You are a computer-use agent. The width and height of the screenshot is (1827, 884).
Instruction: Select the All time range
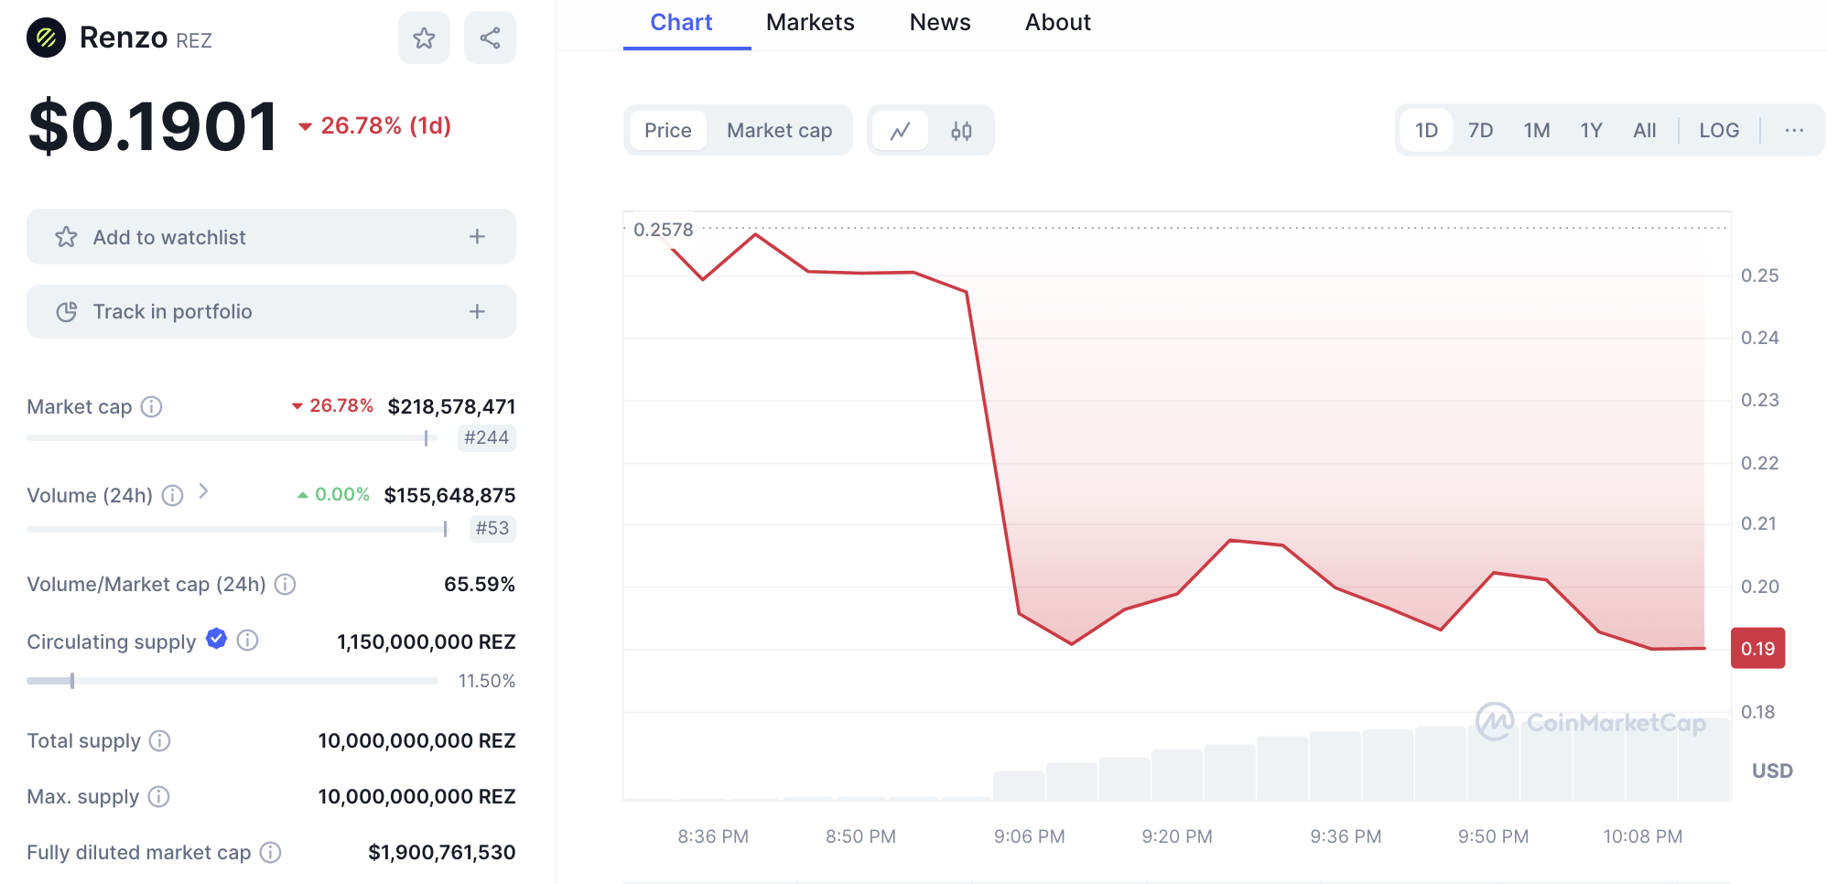click(1645, 130)
